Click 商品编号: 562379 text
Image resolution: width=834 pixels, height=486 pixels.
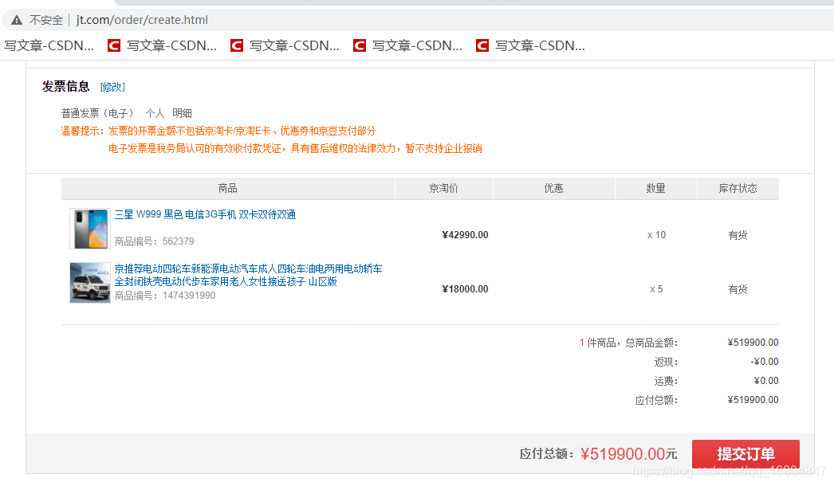154,241
